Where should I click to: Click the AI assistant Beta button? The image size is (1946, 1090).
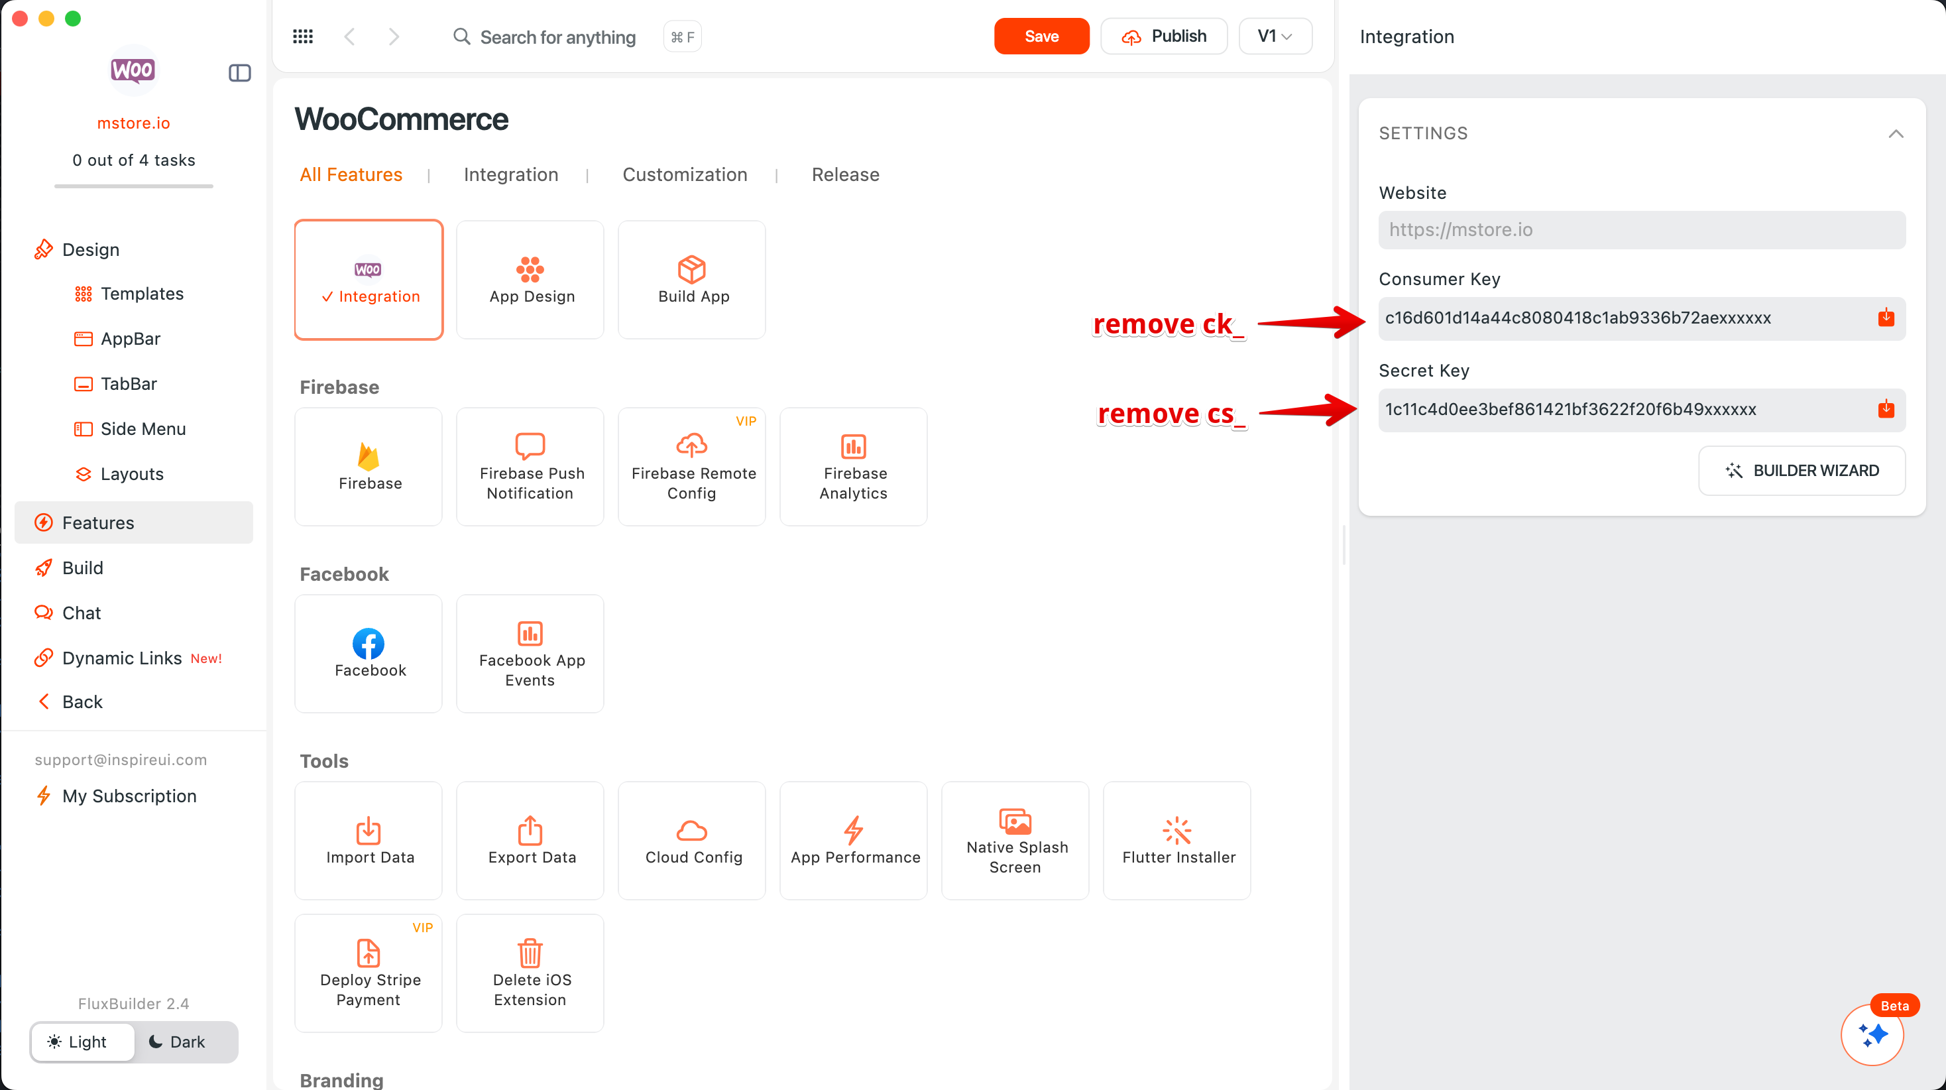(x=1872, y=1034)
